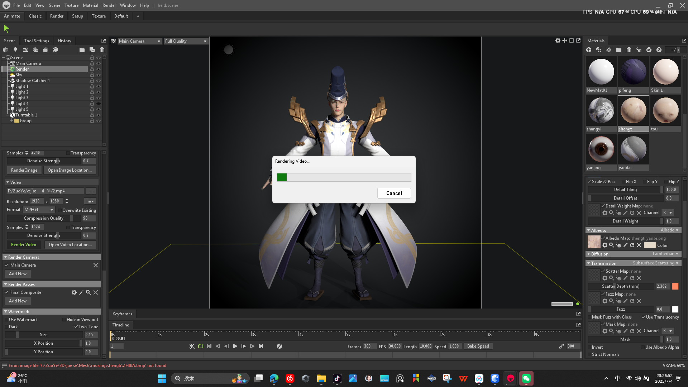
Task: Check the Overwrite Existing option
Action: tap(60, 210)
